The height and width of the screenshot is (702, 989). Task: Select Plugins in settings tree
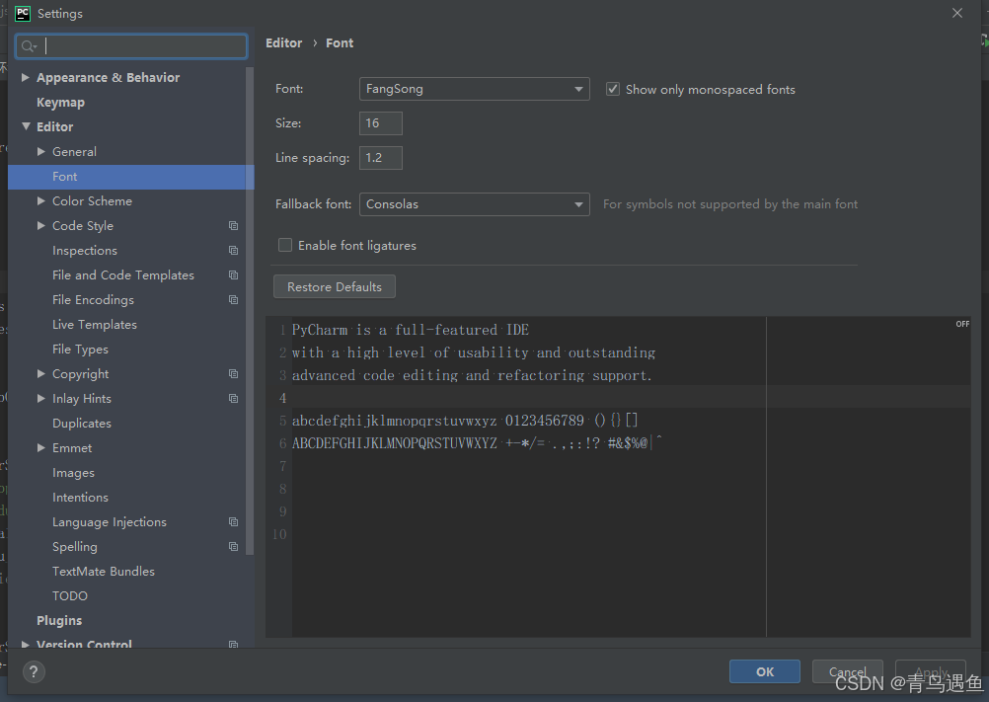(59, 621)
